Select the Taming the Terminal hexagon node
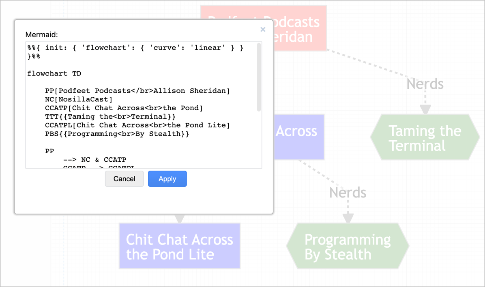The width and height of the screenshot is (485, 287). [x=425, y=138]
